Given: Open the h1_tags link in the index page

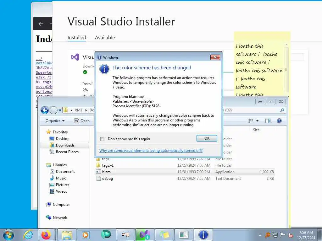Looking at the screenshot, I should click(x=44, y=82).
